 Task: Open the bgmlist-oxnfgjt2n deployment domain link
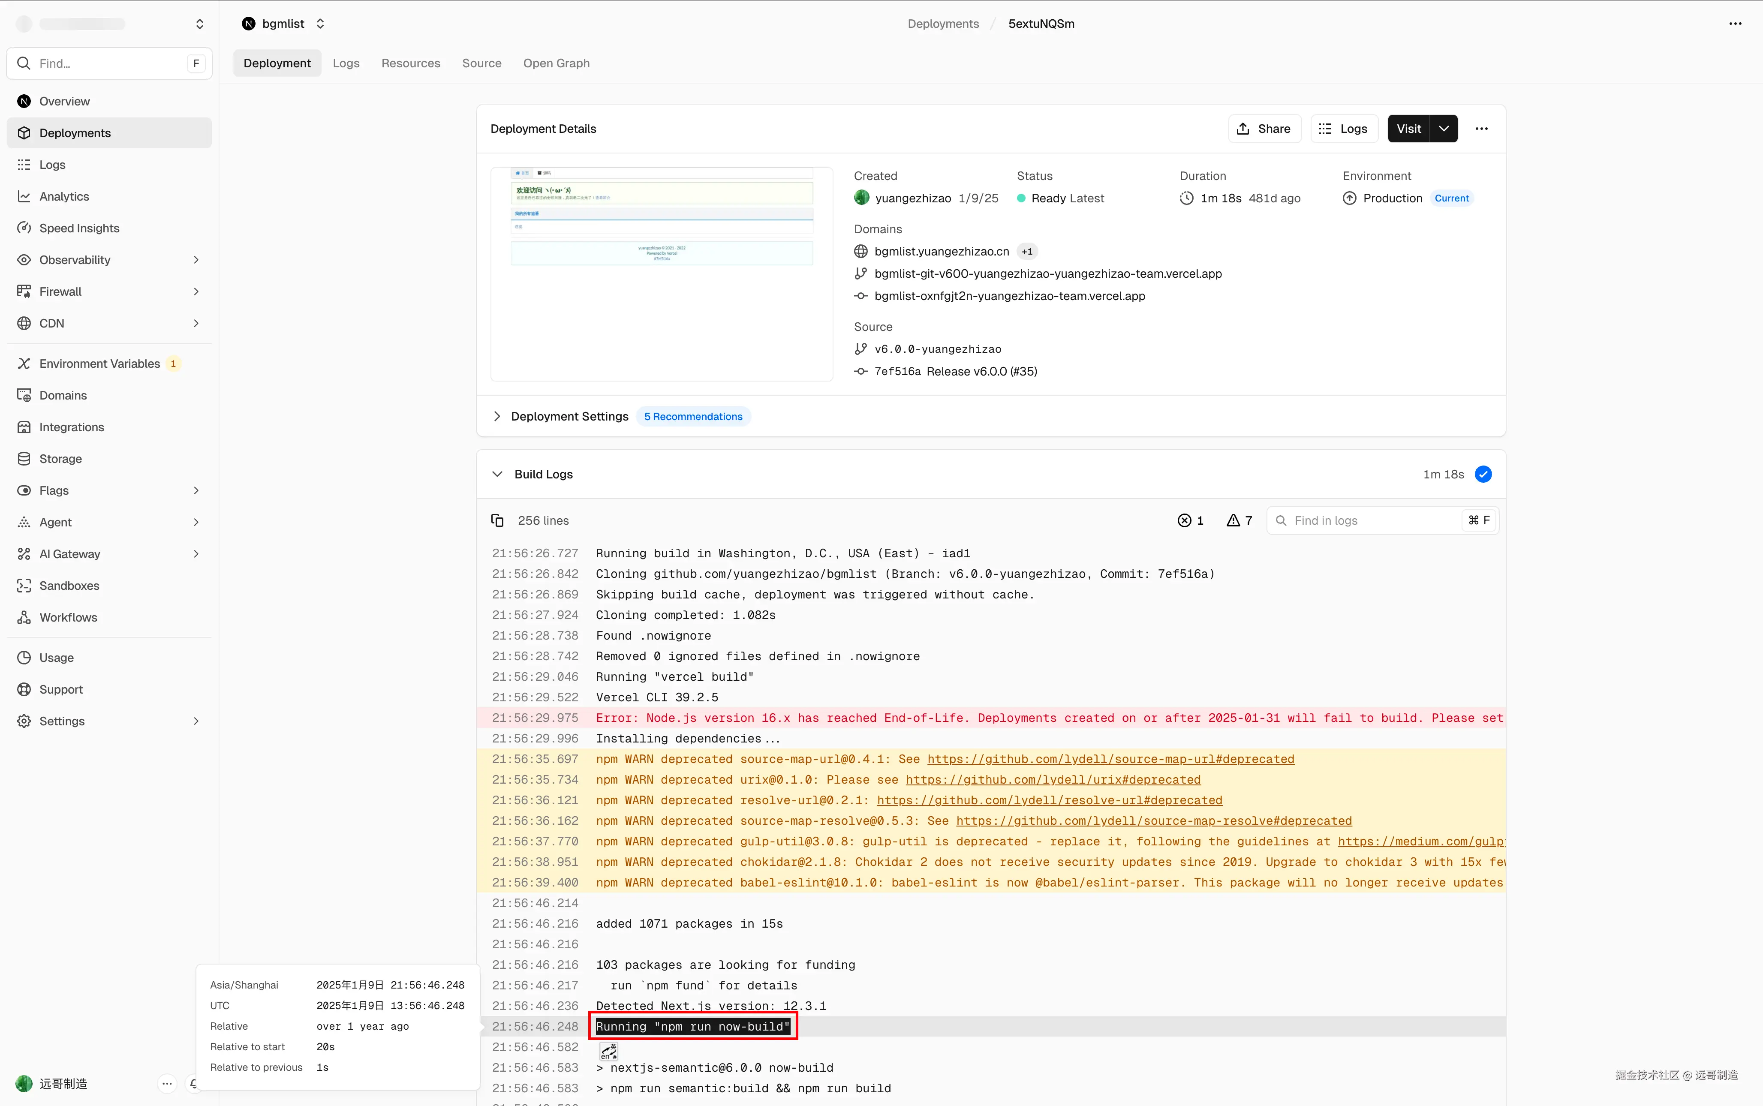[x=1010, y=296]
